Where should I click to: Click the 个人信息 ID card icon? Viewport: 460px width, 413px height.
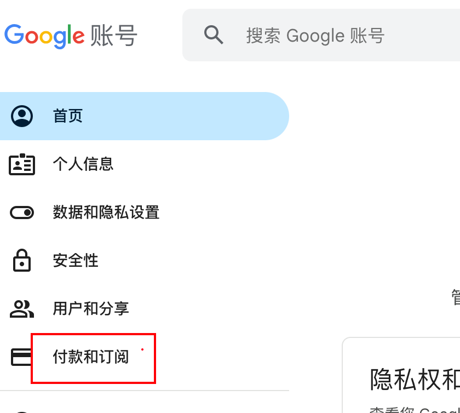pyautogui.click(x=22, y=164)
